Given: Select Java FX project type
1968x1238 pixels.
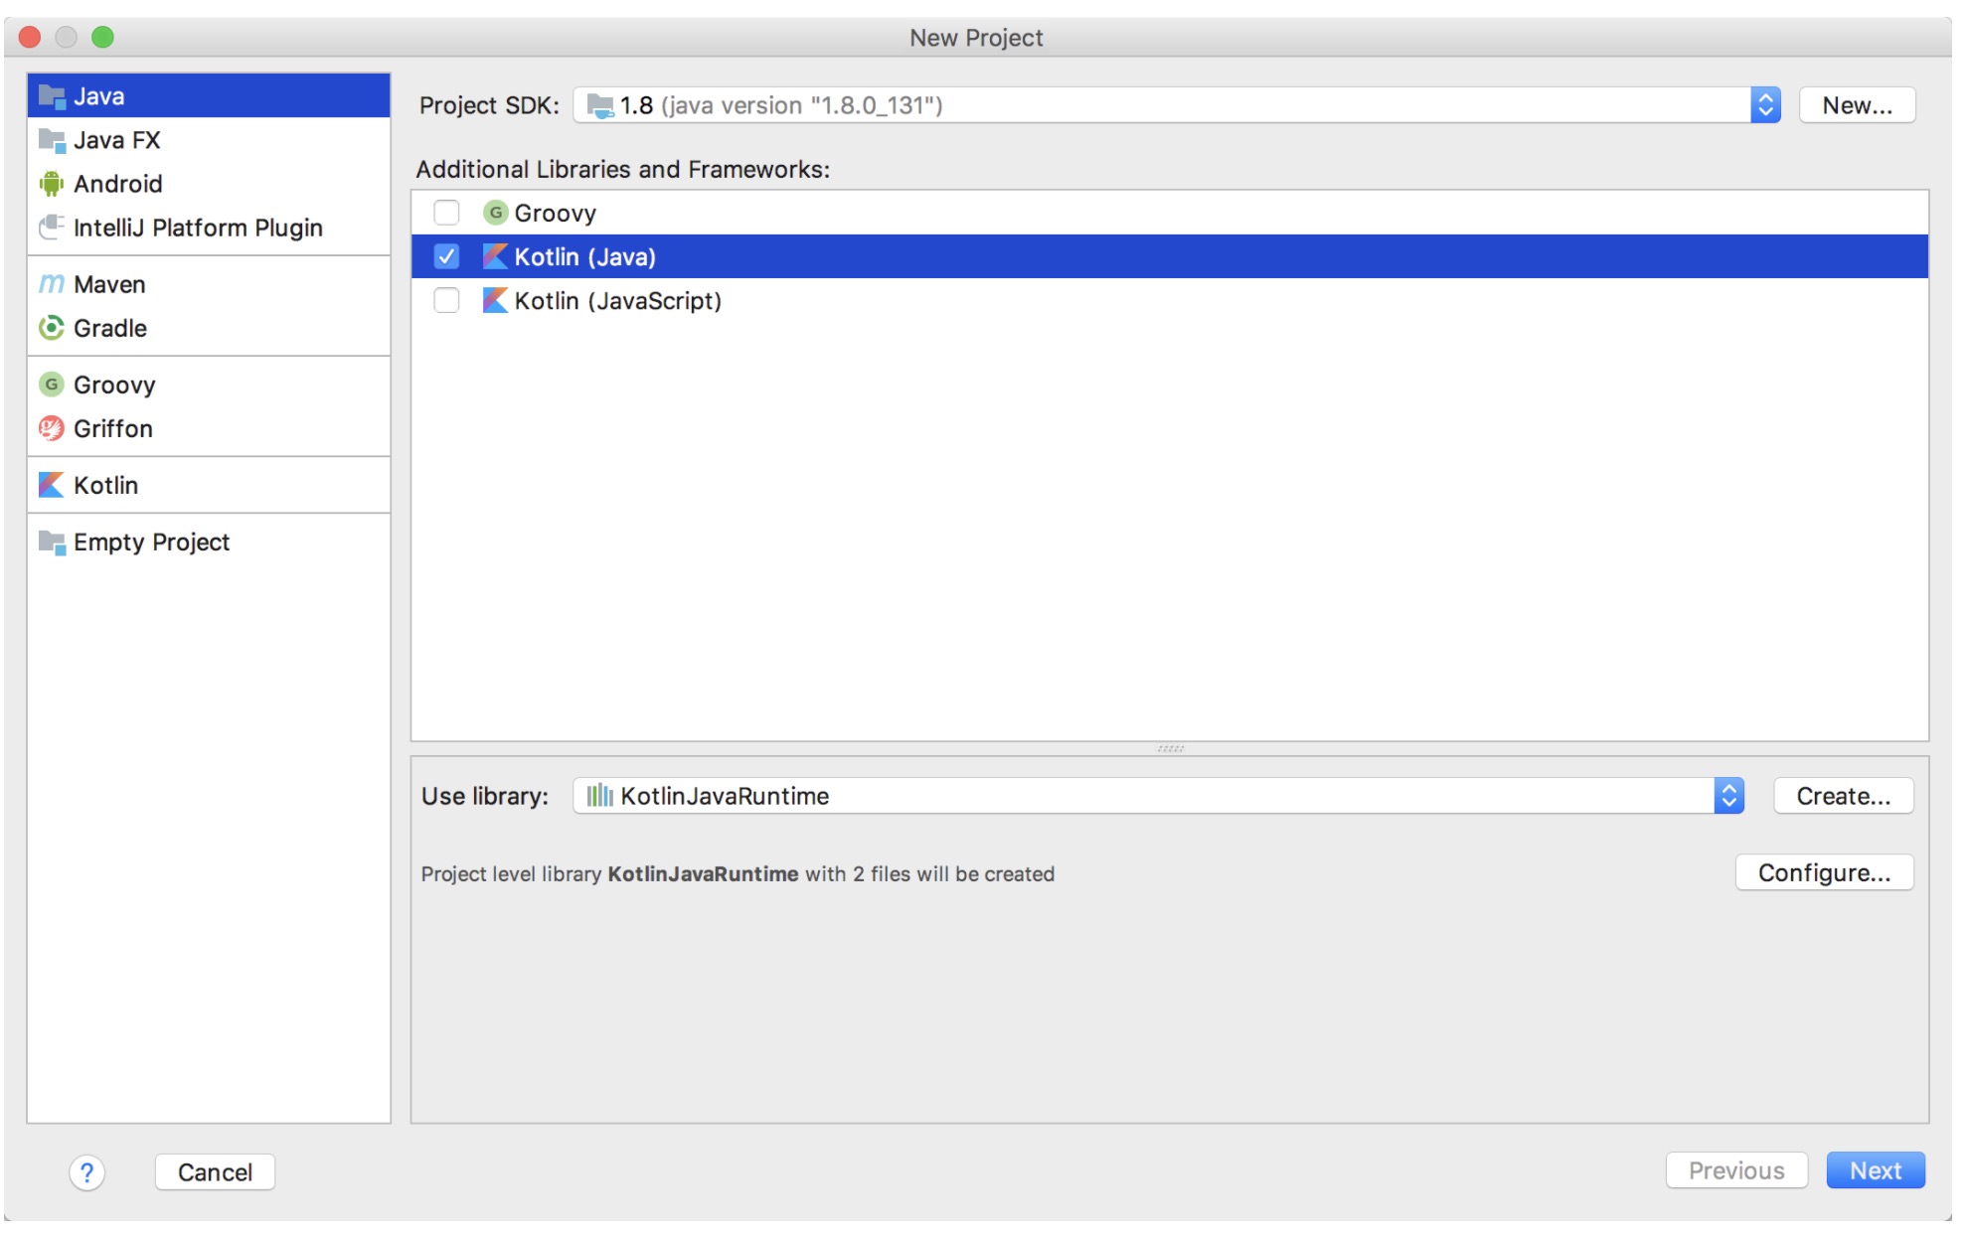Looking at the screenshot, I should 116,140.
